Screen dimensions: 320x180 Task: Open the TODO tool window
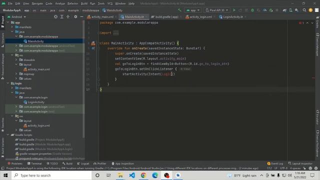tap(52, 163)
